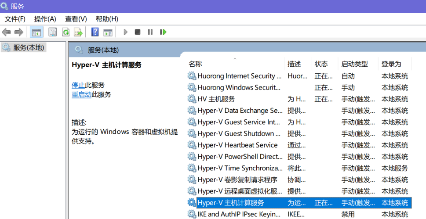Click the Pause Service toolbar icon
426x219 pixels.
(x=150, y=32)
